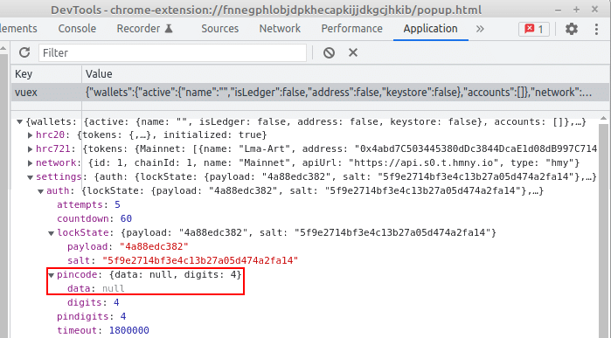This screenshot has height=338, width=611.
Task: Click the Key column header
Action: (x=46, y=74)
